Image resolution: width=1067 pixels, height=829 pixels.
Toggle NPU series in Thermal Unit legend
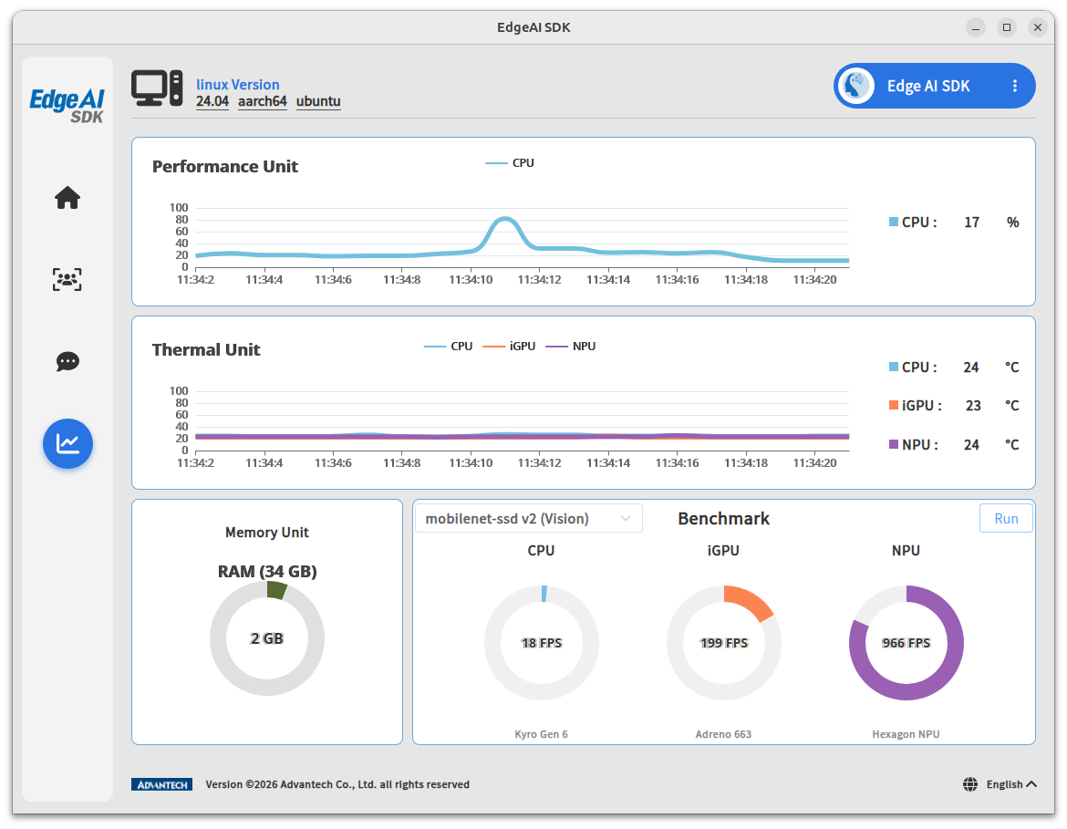[571, 347]
